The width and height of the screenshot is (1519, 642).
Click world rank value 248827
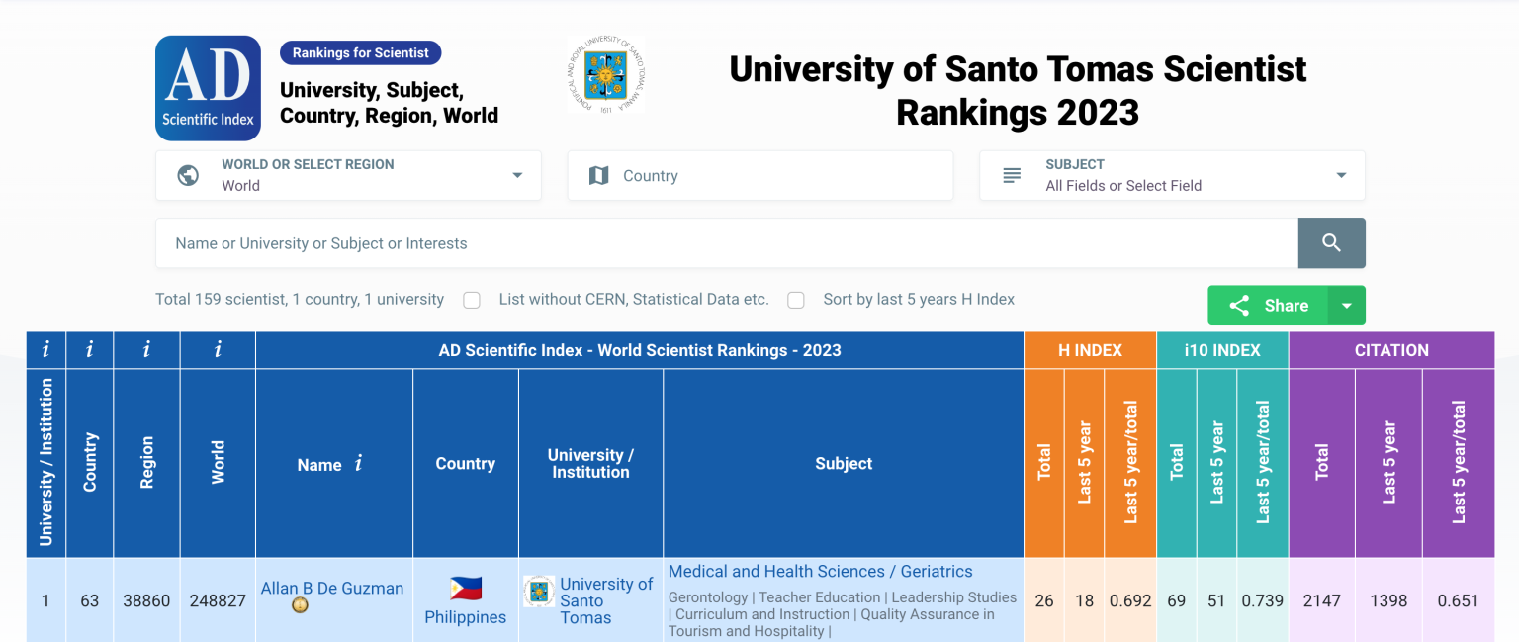point(218,600)
